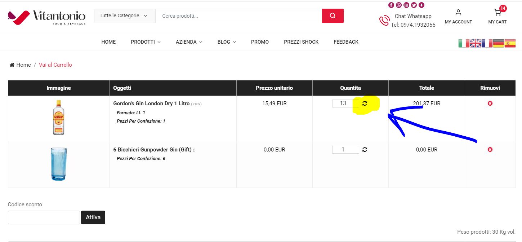
Task: Open Gordon's Gin London Dry product link
Action: click(x=151, y=104)
